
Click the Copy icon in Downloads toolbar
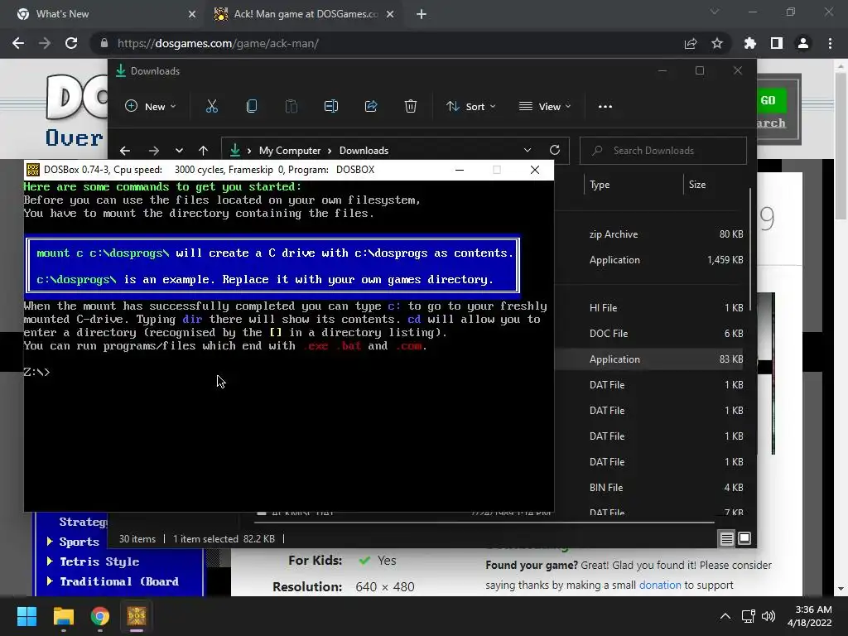click(252, 107)
